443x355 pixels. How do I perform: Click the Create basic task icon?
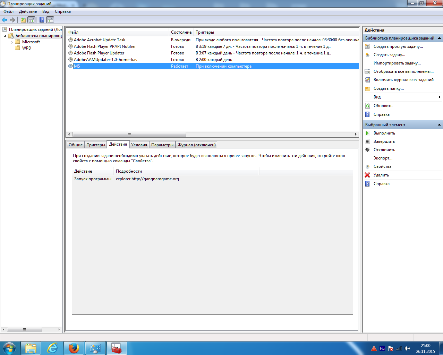pos(368,46)
